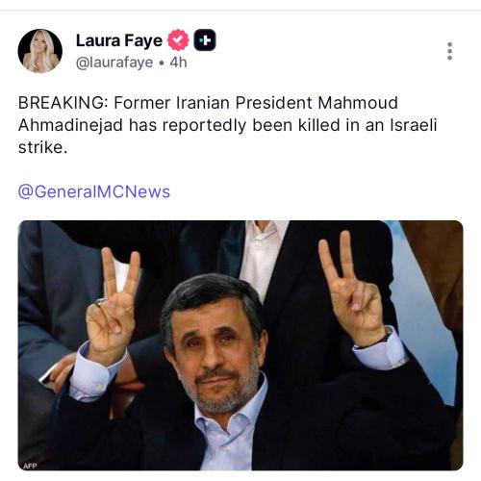This screenshot has height=481, width=481.
Task: Click the words Former Iranian President
Action: coord(213,103)
